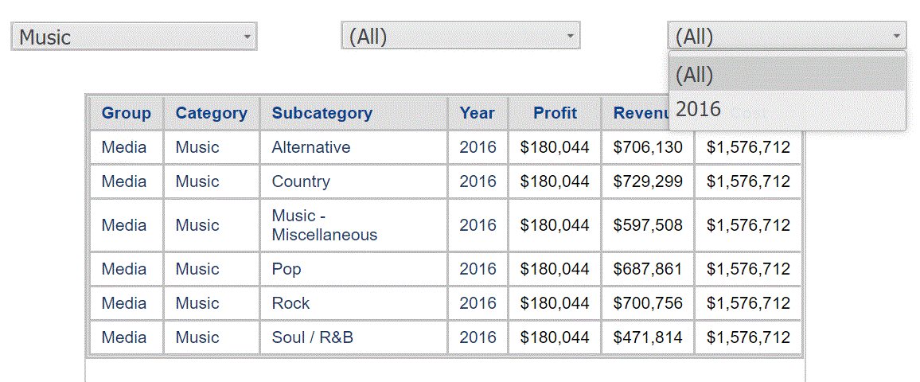Select the Rock subcategory cell
The width and height of the screenshot is (920, 382).
(x=354, y=302)
